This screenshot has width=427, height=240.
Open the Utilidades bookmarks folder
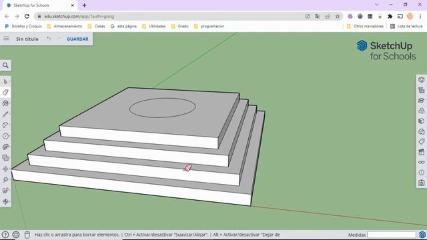154,27
